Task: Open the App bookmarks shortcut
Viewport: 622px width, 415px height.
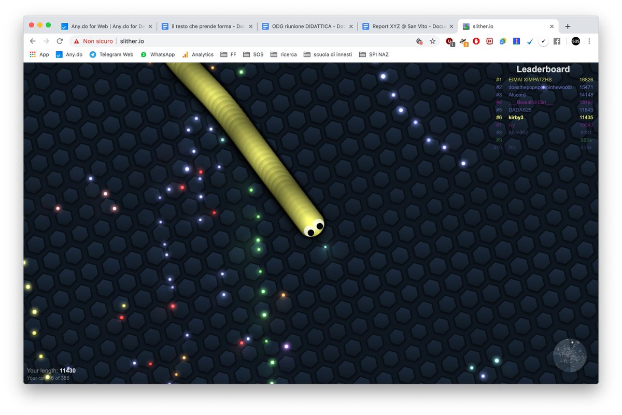Action: point(39,54)
